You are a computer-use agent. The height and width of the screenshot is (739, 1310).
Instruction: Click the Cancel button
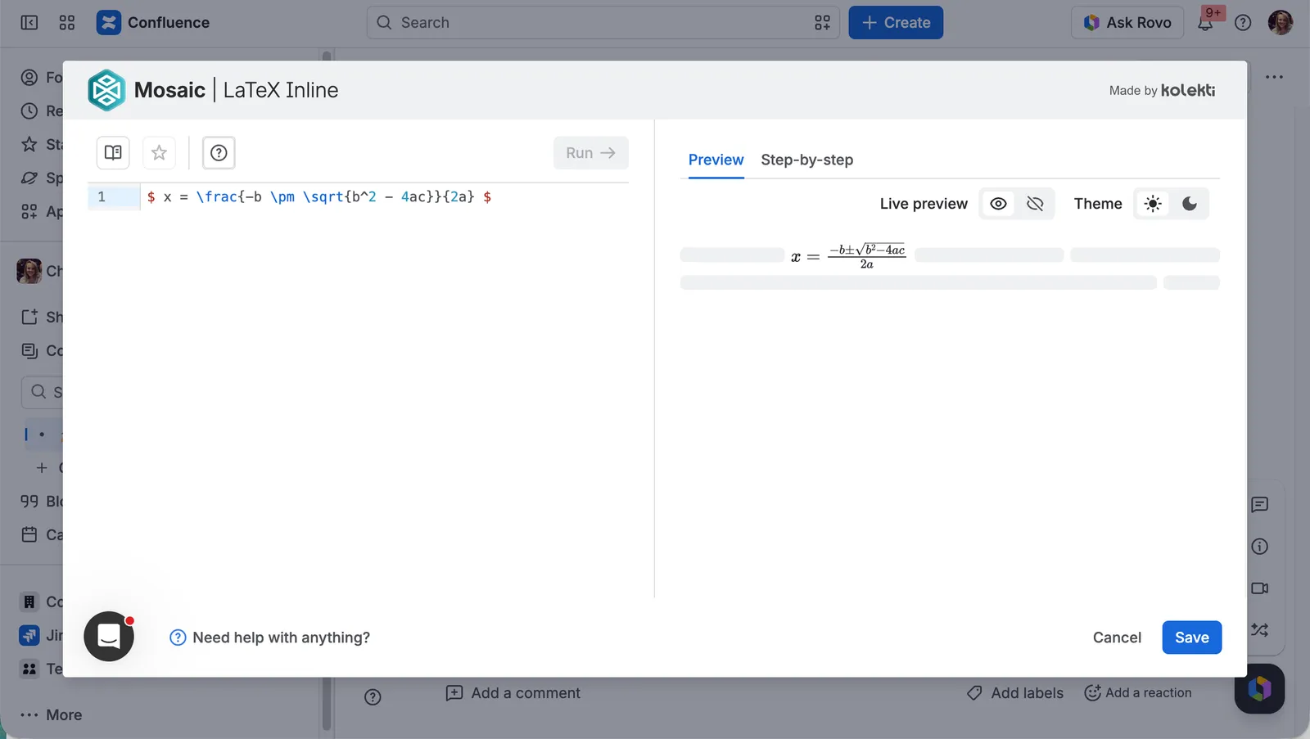tap(1117, 638)
